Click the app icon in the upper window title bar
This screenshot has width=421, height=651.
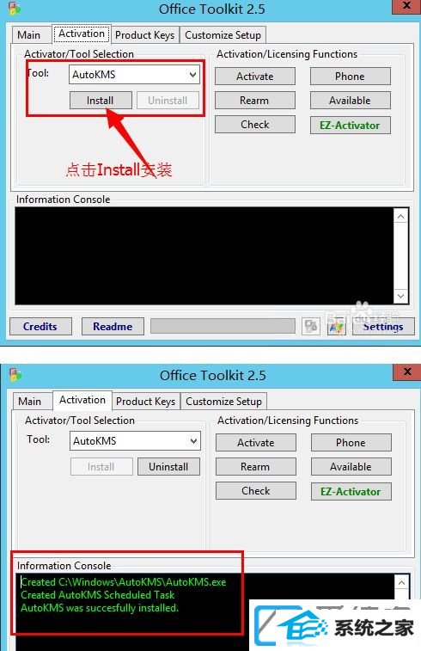coord(14,8)
